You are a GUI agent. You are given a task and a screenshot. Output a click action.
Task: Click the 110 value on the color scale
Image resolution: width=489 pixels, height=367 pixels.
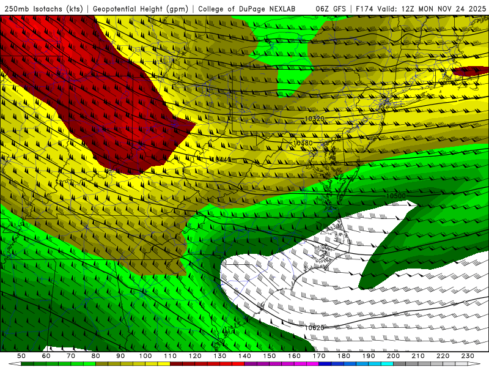point(171,356)
